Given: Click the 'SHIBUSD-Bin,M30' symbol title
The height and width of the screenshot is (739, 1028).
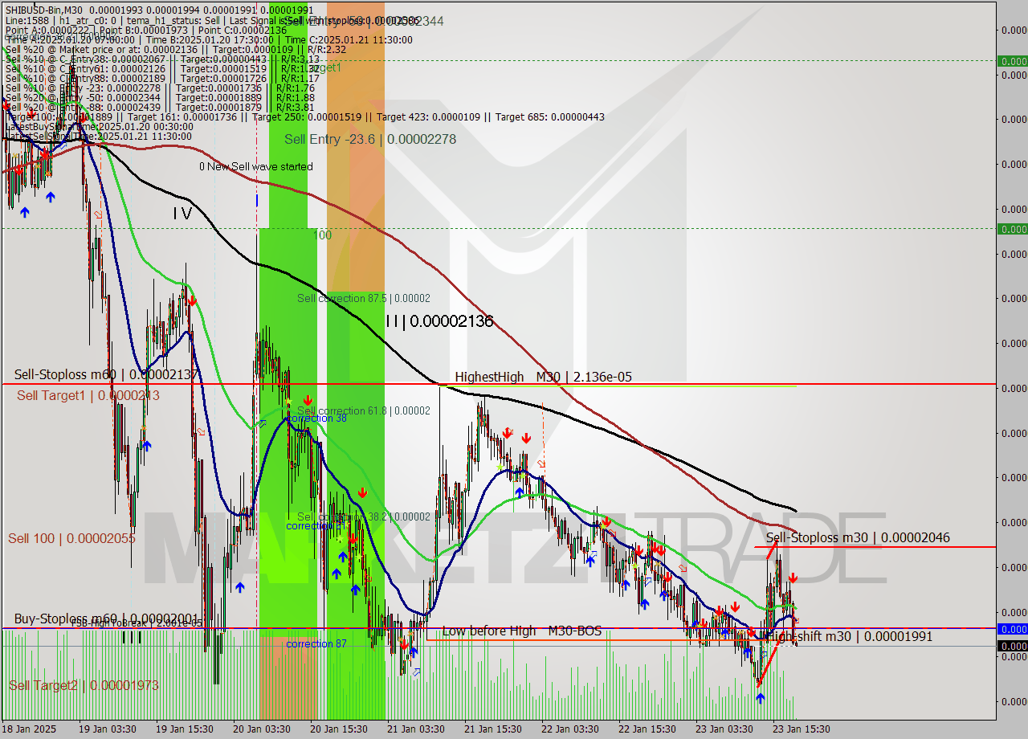Looking at the screenshot, I should (x=44, y=9).
